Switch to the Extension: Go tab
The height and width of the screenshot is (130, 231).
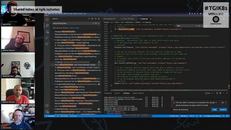(110, 19)
